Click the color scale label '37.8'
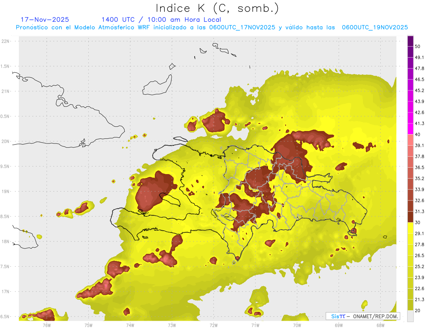The width and height of the screenshot is (427, 330). [420, 156]
